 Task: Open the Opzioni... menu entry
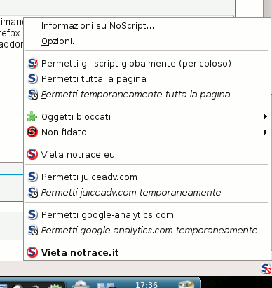[x=147, y=41]
